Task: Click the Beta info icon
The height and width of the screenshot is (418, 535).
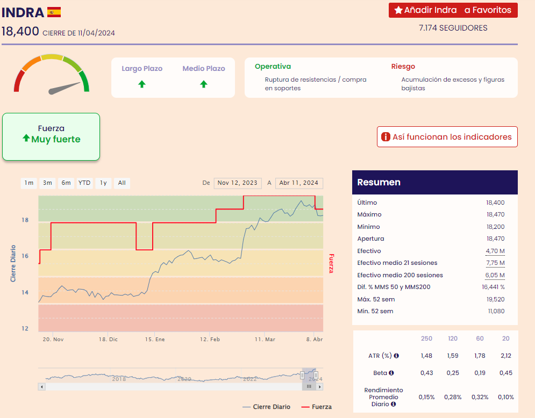Action: coord(391,373)
